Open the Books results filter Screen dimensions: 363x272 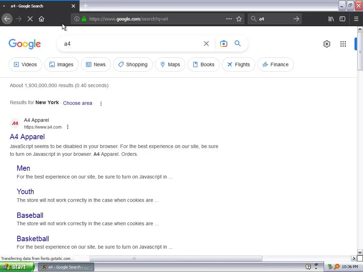pos(203,64)
